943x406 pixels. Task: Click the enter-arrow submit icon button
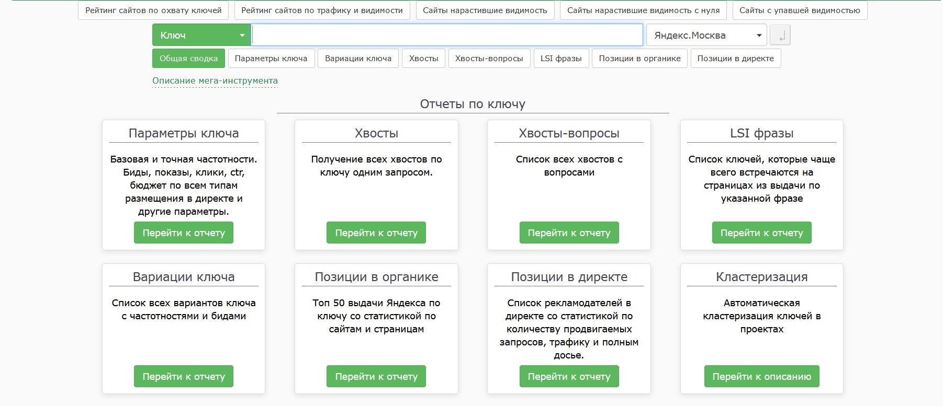coord(780,36)
